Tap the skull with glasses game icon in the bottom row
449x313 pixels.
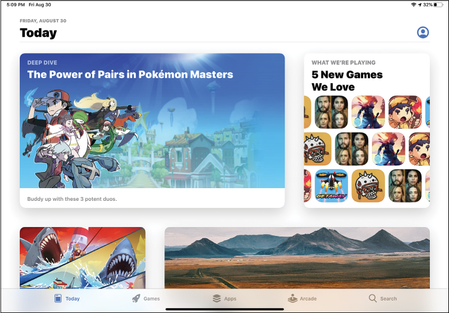[x=368, y=185]
